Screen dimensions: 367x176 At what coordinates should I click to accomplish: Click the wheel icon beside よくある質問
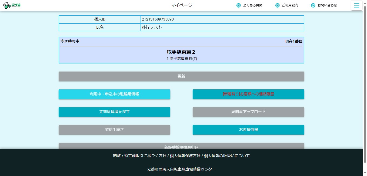(238, 5)
